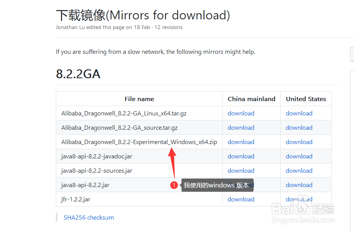
Task: Download Linux_x64.tar.gz from United States mirror
Action: pyautogui.click(x=299, y=113)
